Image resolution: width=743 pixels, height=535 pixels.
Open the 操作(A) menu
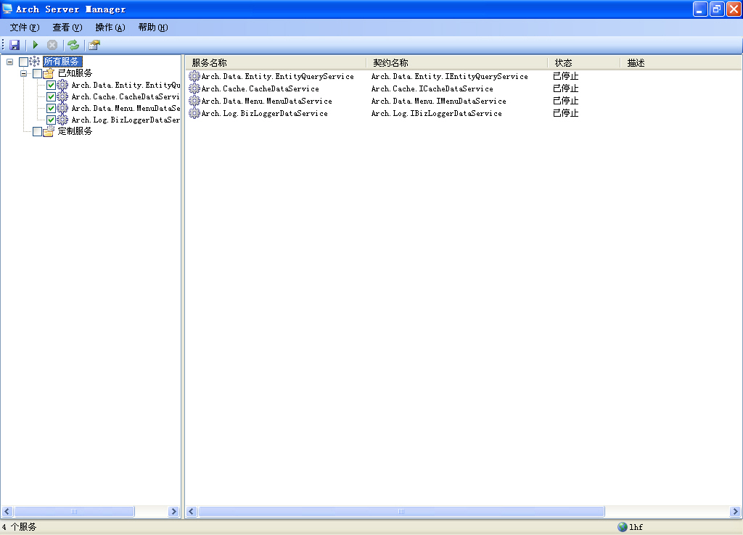110,28
